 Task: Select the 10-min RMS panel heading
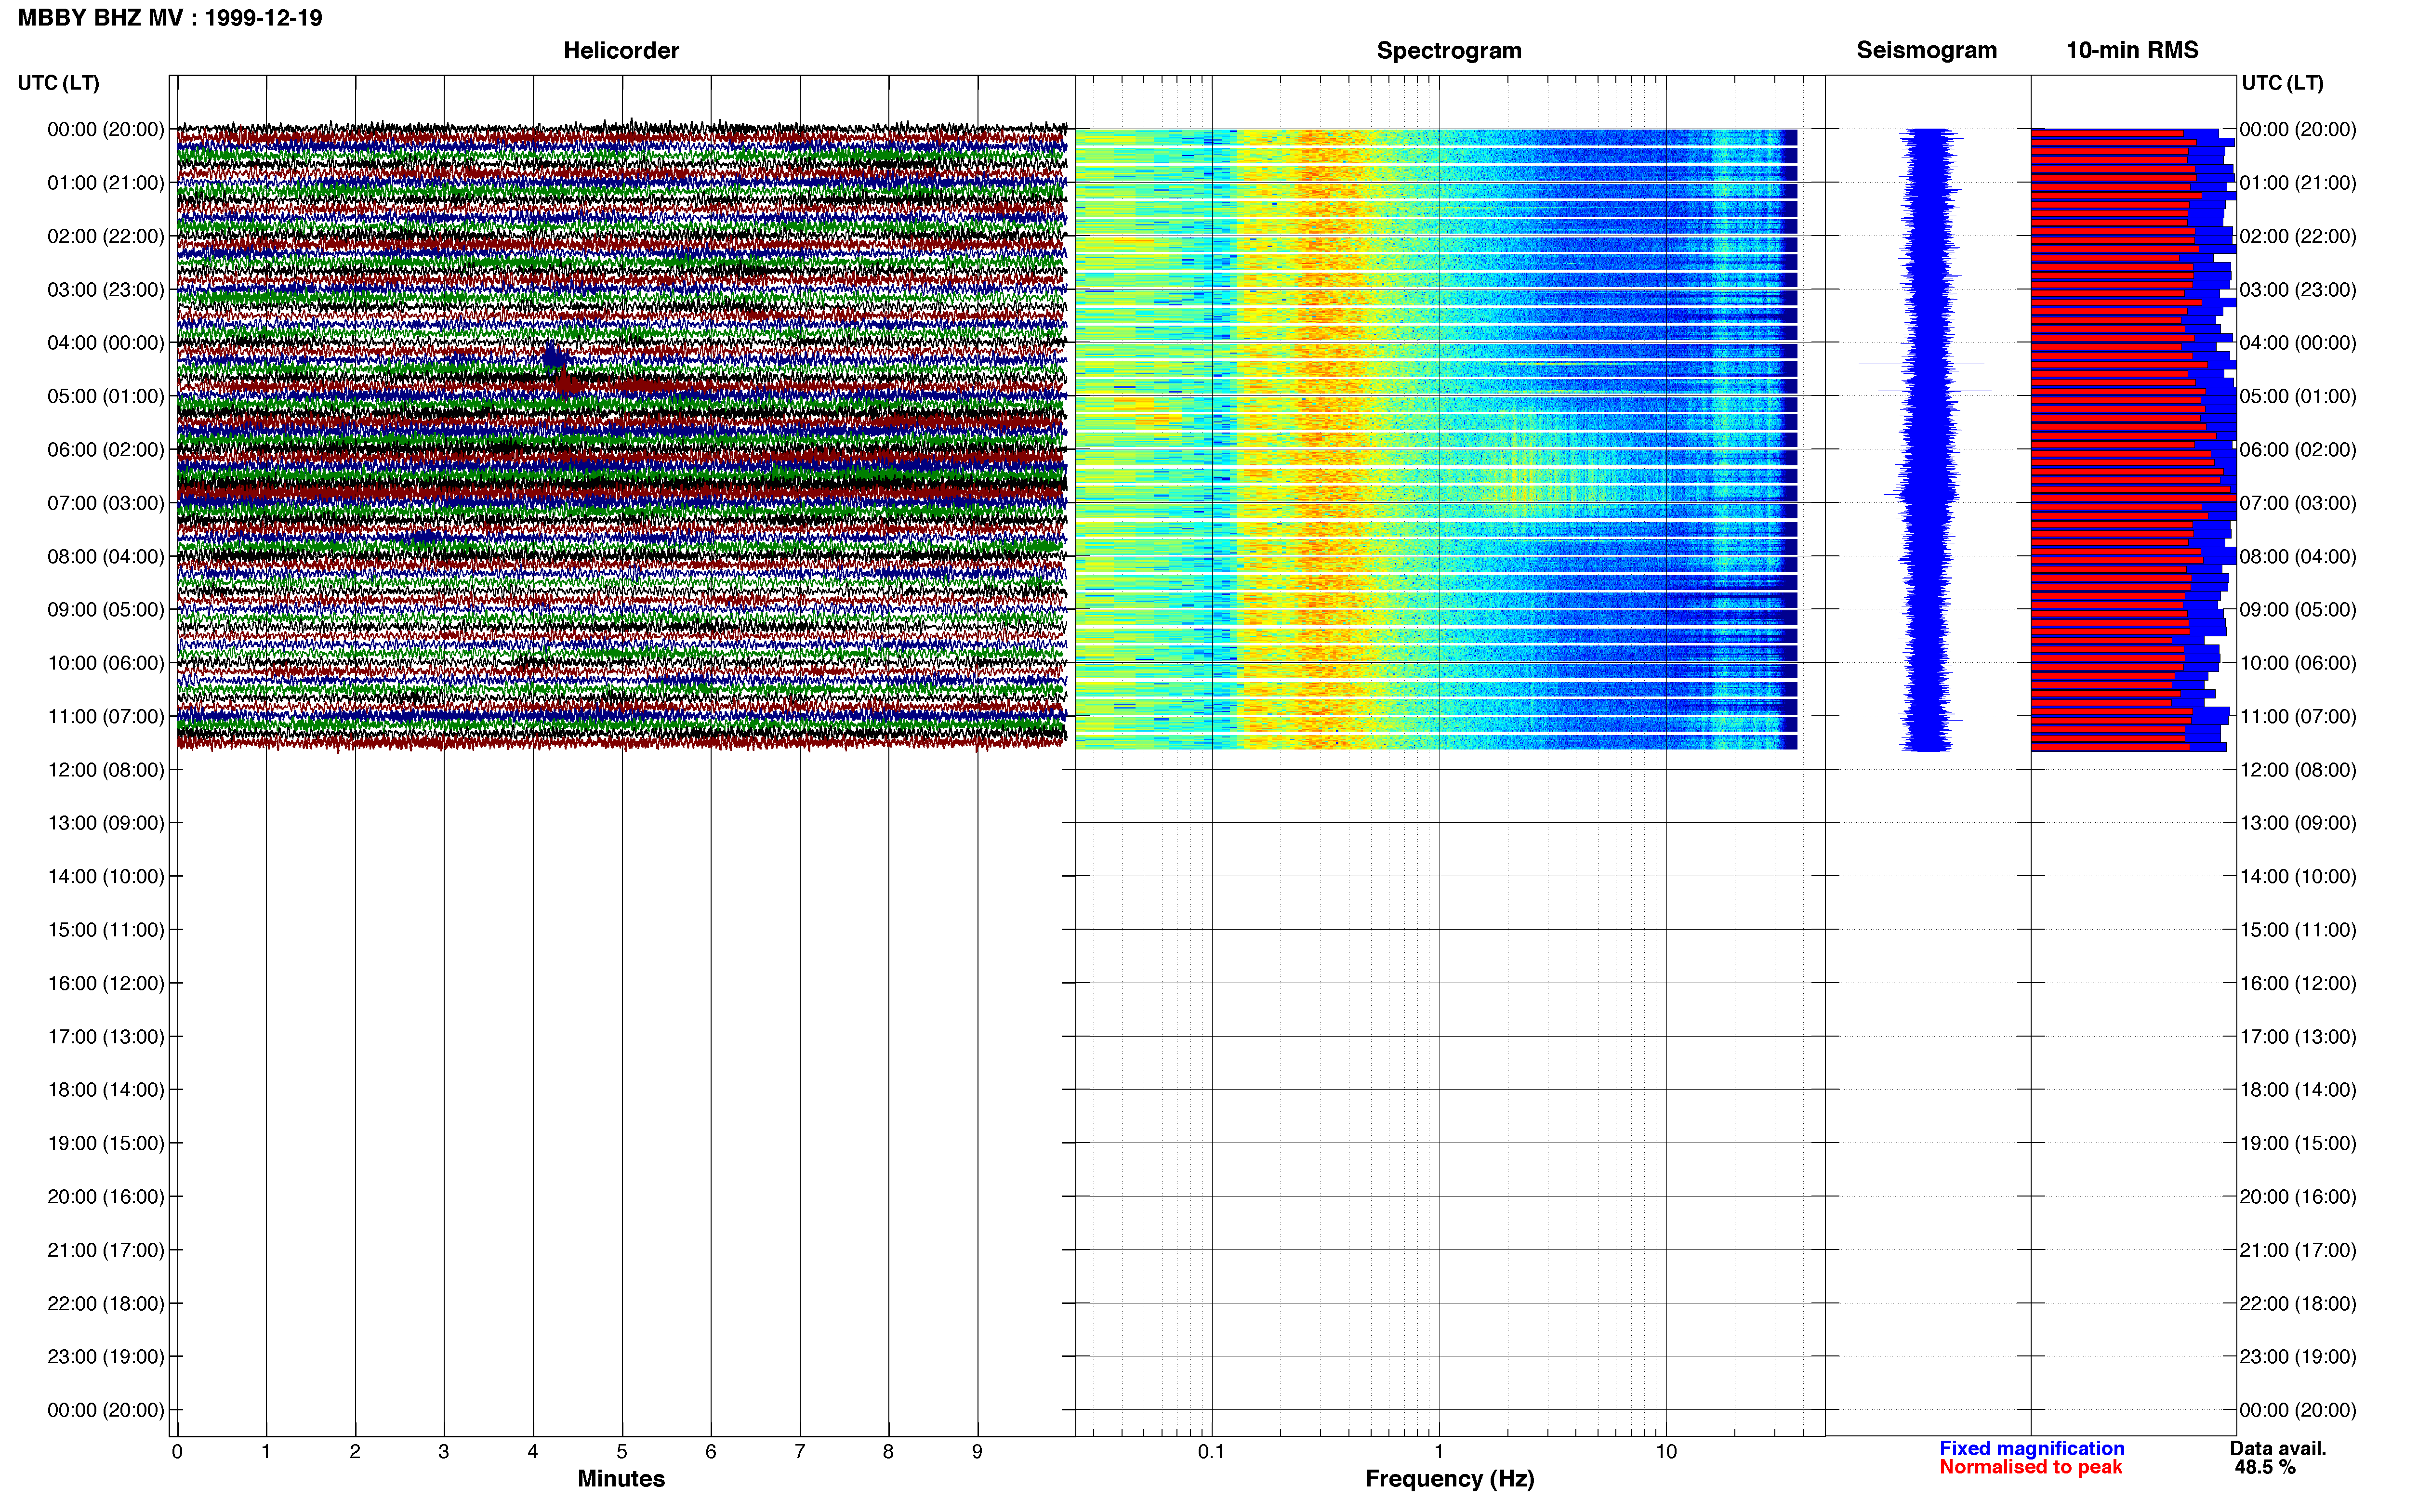(2132, 50)
